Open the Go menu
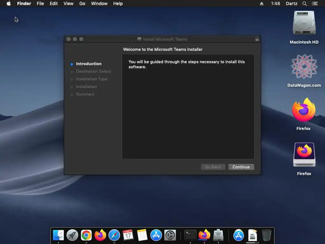This screenshot has height=244, width=325. 82,3
